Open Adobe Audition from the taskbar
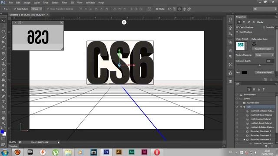 [x=132, y=152]
